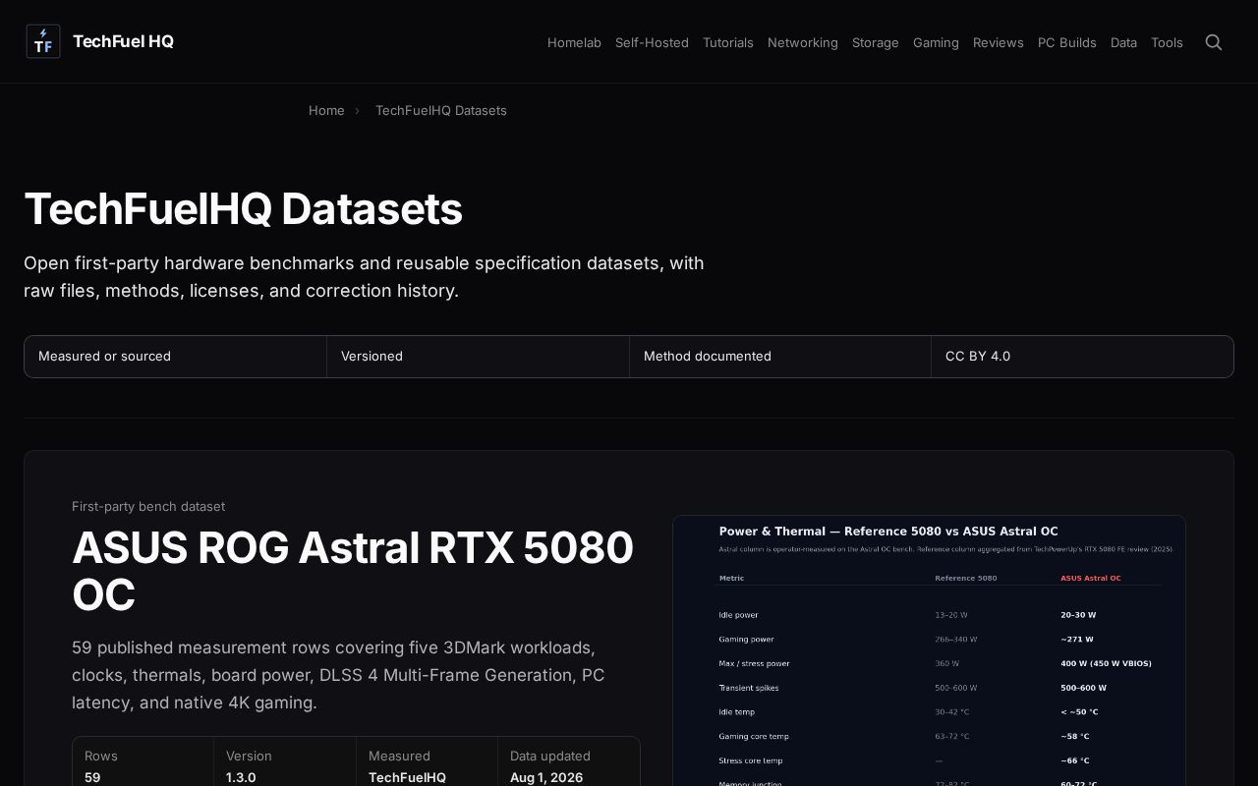Open the site search magnifier icon

pos(1214,42)
